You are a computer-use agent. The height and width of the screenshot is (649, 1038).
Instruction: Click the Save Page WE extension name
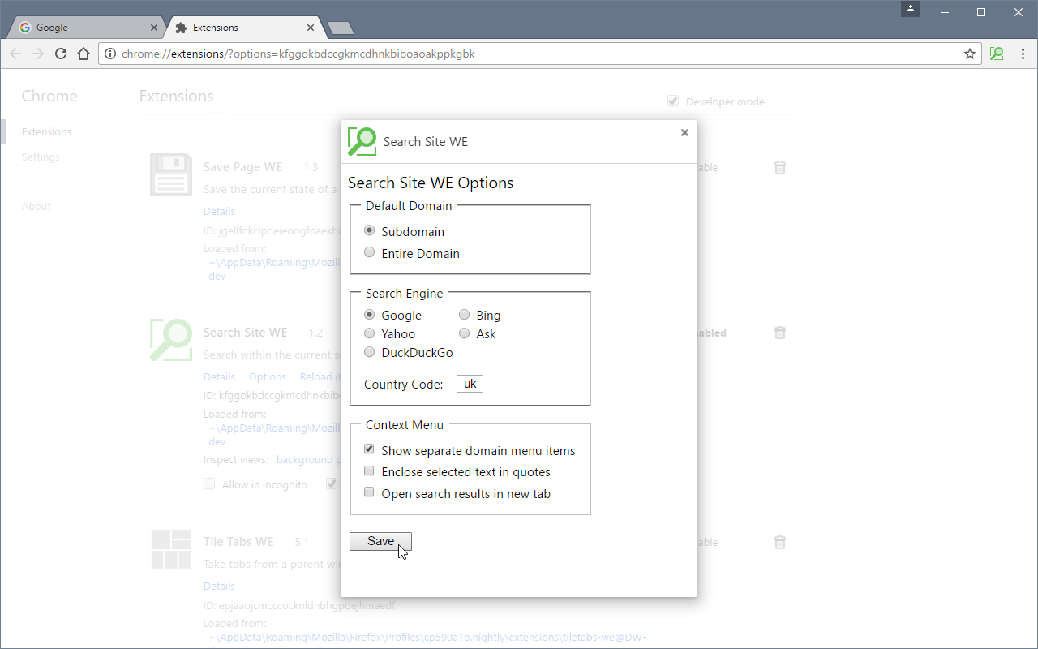coord(242,167)
